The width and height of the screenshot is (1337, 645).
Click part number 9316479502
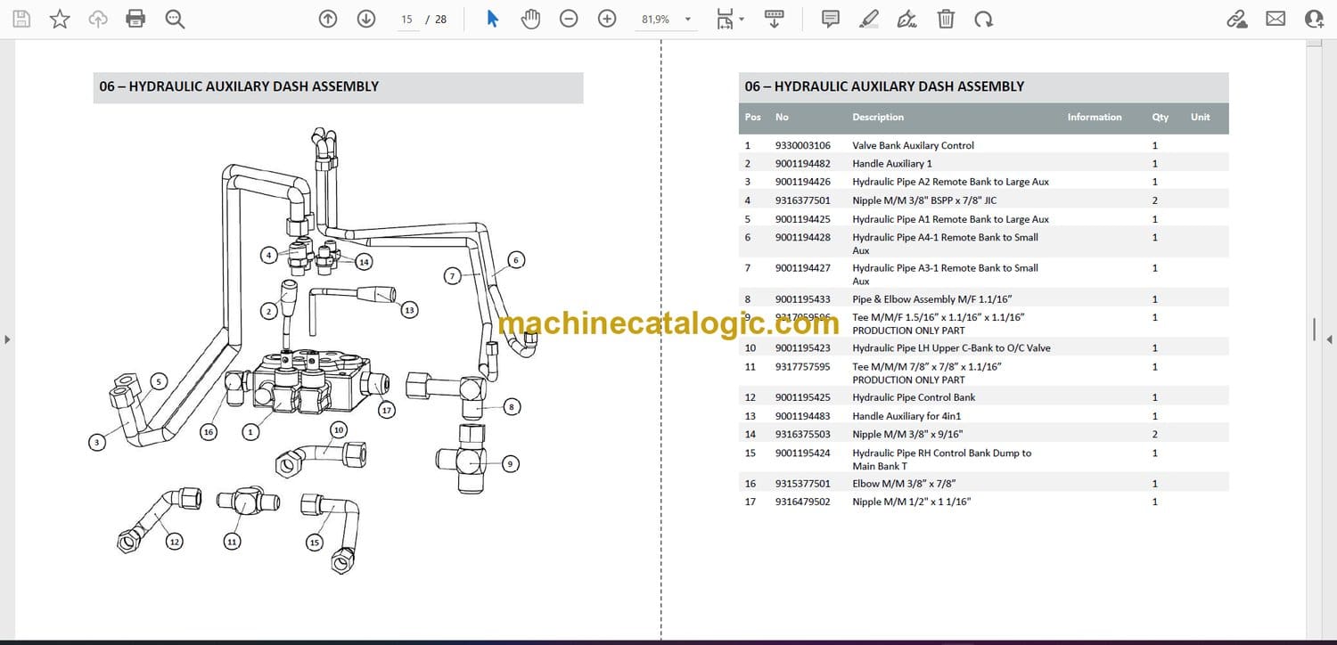pyautogui.click(x=802, y=502)
